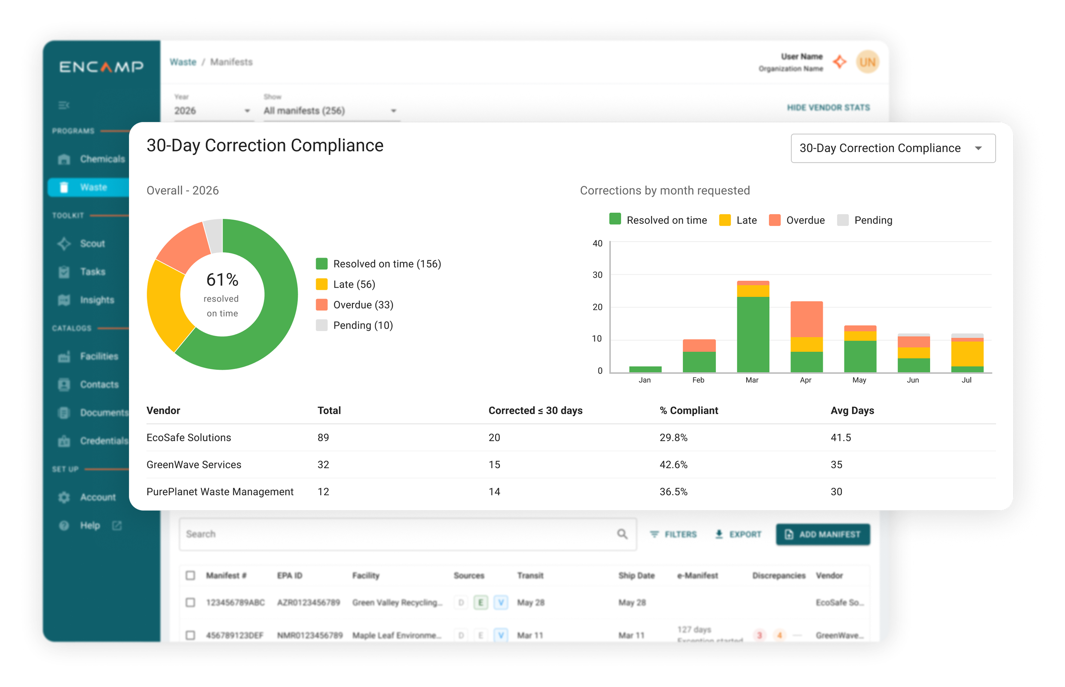This screenshot has width=1065, height=687.
Task: Click the Manifest # column header
Action: click(x=226, y=575)
